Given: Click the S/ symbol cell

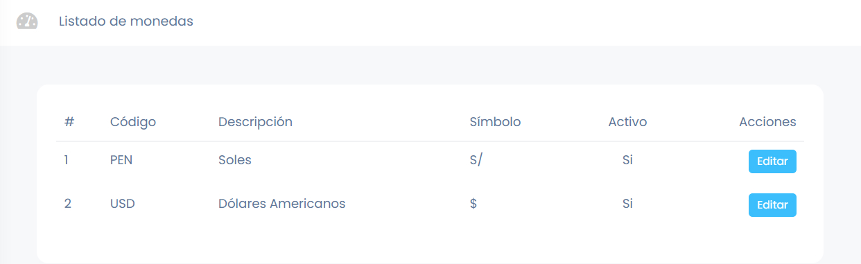Looking at the screenshot, I should 476,160.
